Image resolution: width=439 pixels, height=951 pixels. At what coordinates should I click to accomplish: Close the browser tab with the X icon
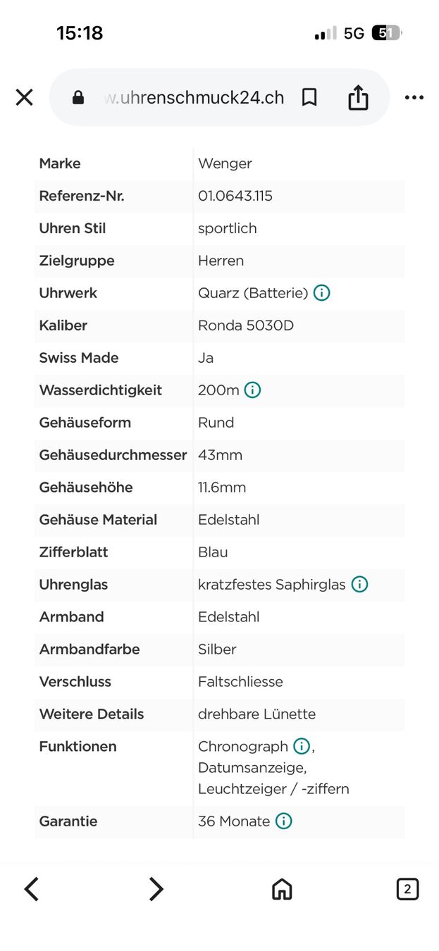click(x=25, y=97)
